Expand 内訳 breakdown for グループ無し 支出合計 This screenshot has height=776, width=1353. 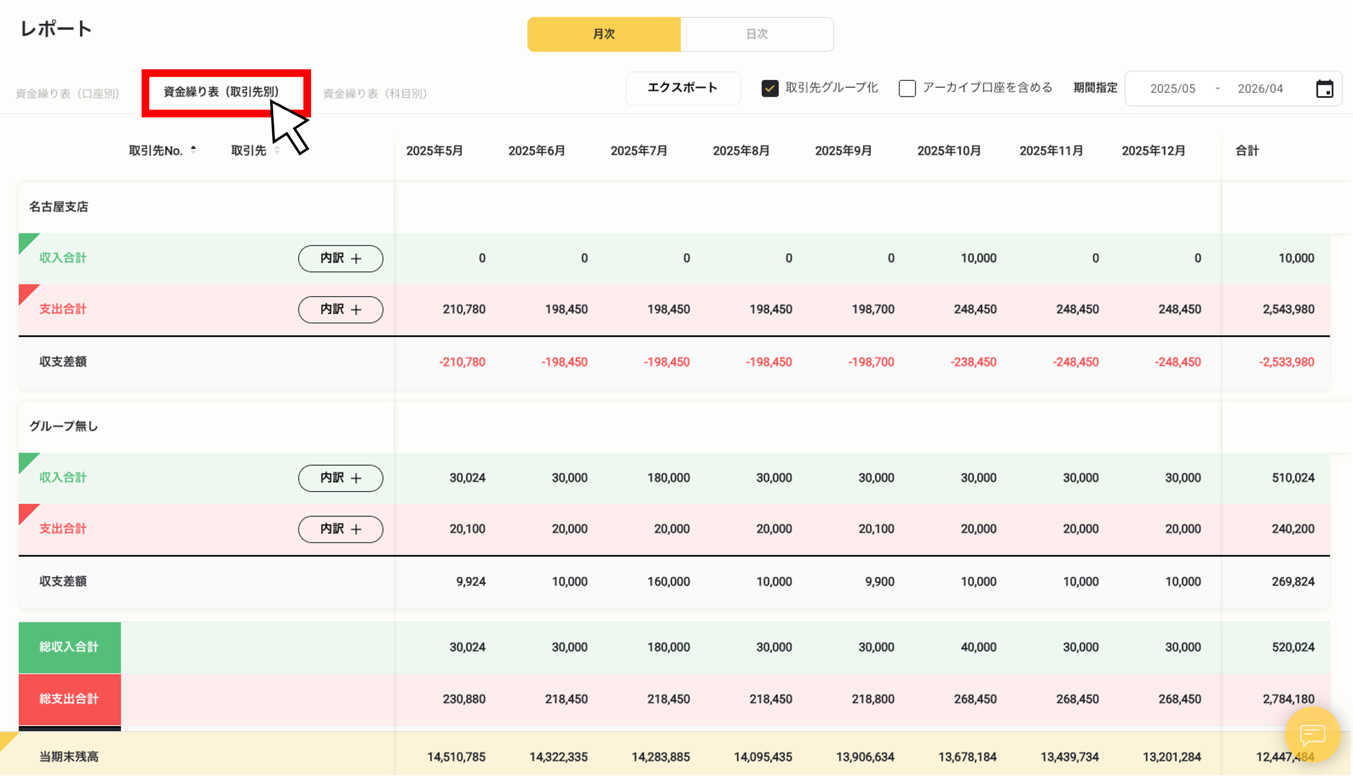click(340, 529)
